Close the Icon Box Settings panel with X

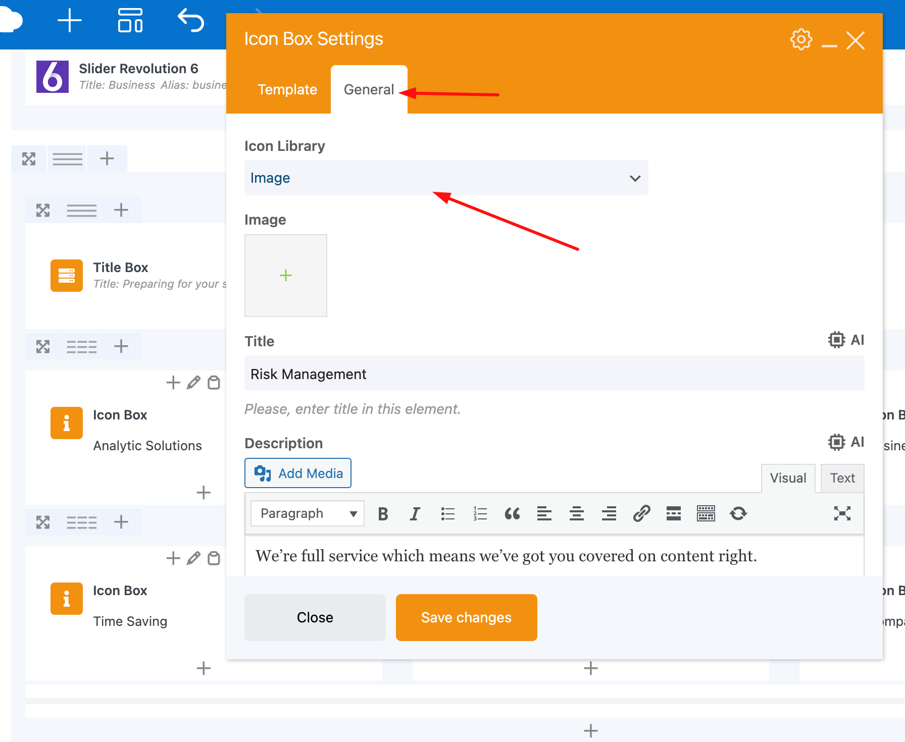pos(856,40)
